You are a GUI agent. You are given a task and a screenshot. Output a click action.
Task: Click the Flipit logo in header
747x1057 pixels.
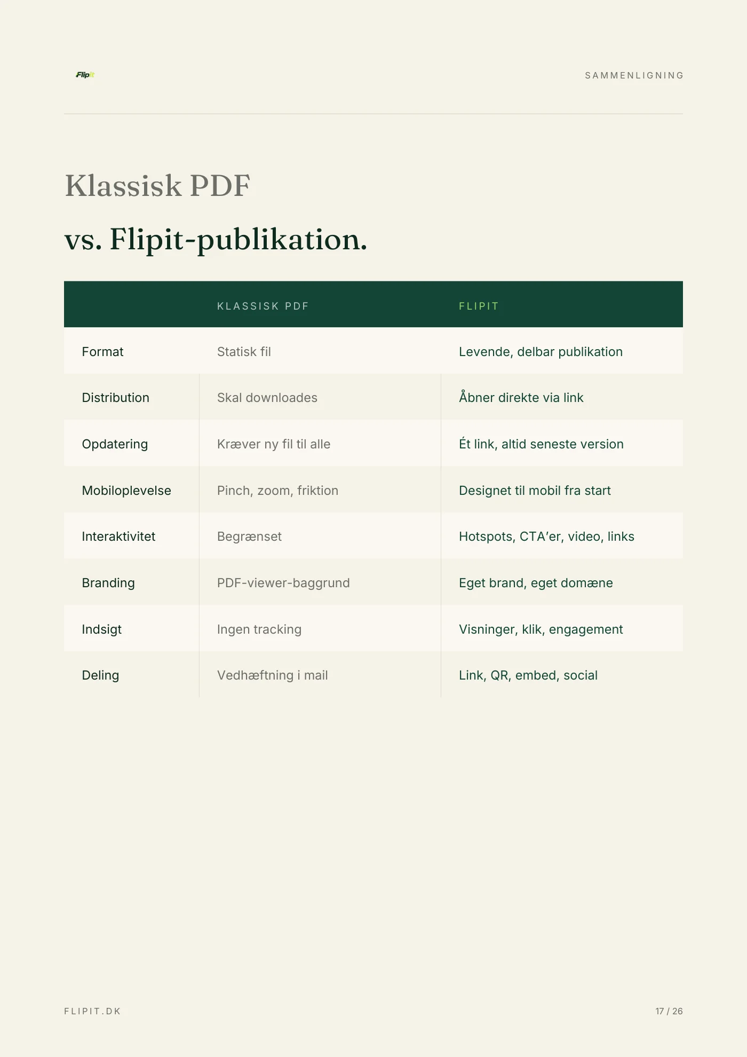pyautogui.click(x=85, y=75)
